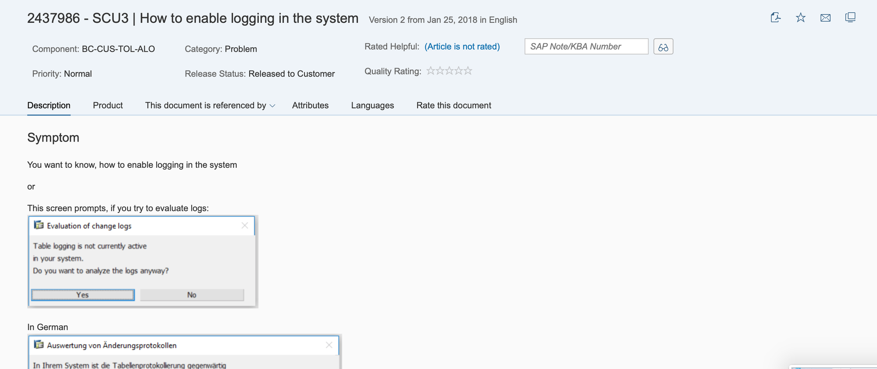The height and width of the screenshot is (369, 877).
Task: Click the 'Version 2 from Jan 25, 2018 in English' text
Action: (443, 20)
